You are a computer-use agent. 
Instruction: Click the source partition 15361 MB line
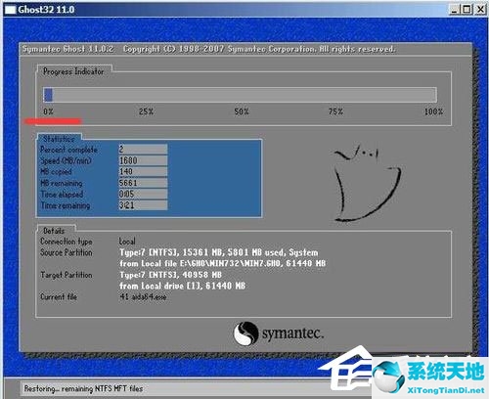point(219,252)
